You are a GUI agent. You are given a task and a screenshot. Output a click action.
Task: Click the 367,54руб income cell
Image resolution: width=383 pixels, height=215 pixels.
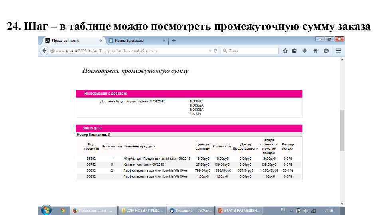[x=245, y=170]
